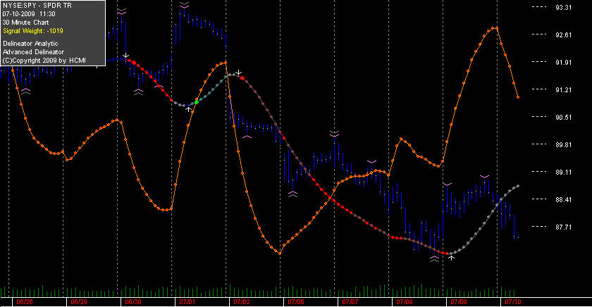Select the 07/08 date label

pyautogui.click(x=405, y=302)
